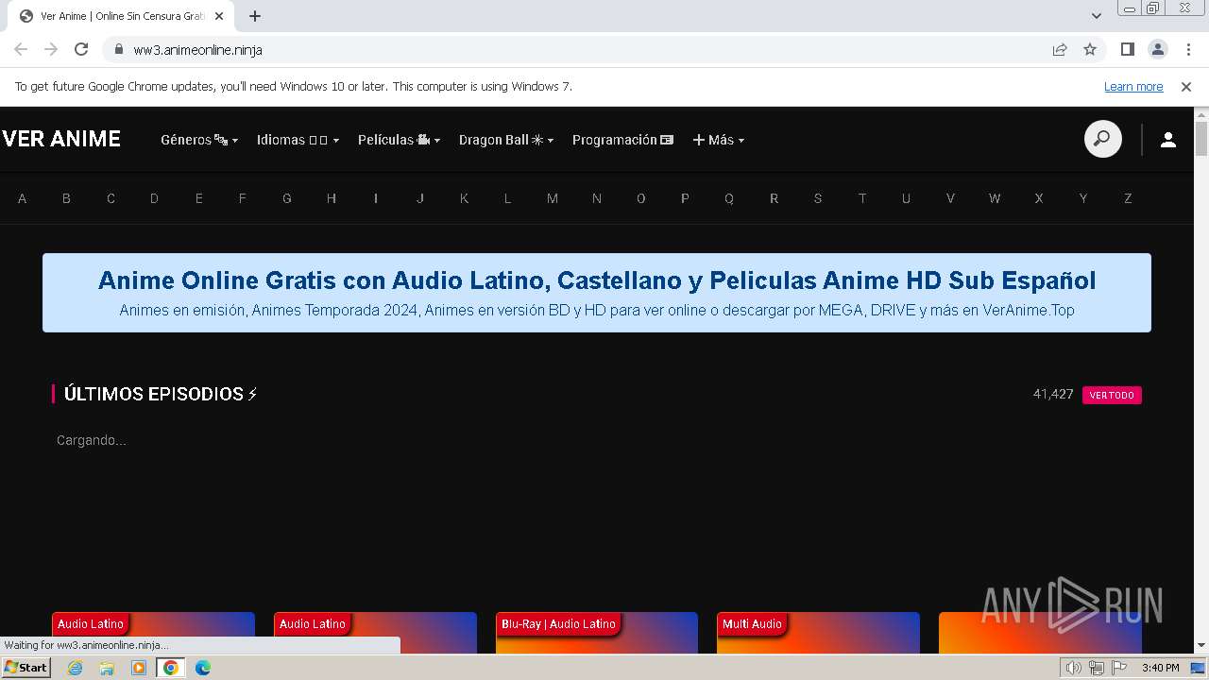Expand the Películas dropdown menu

click(399, 140)
